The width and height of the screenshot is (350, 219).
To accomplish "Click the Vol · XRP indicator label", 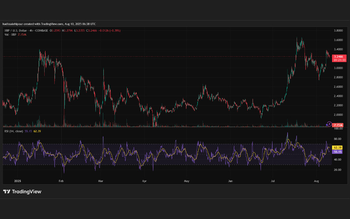I will pos(10,35).
